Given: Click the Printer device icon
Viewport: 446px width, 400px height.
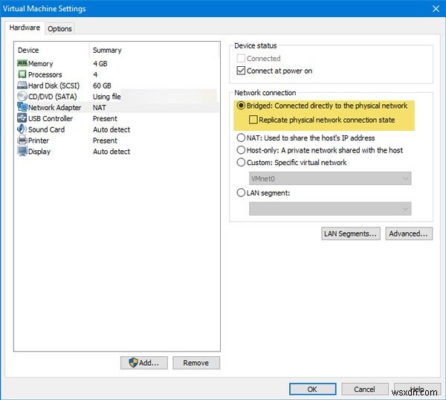Looking at the screenshot, I should pos(22,140).
